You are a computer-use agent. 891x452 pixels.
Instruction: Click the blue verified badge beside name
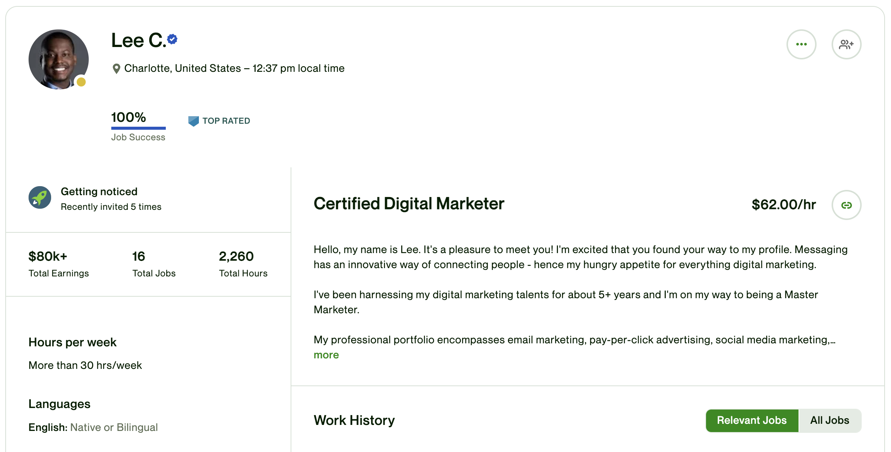click(x=172, y=39)
